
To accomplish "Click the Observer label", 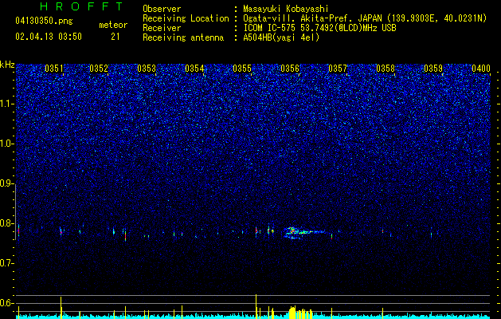I will [x=162, y=9].
